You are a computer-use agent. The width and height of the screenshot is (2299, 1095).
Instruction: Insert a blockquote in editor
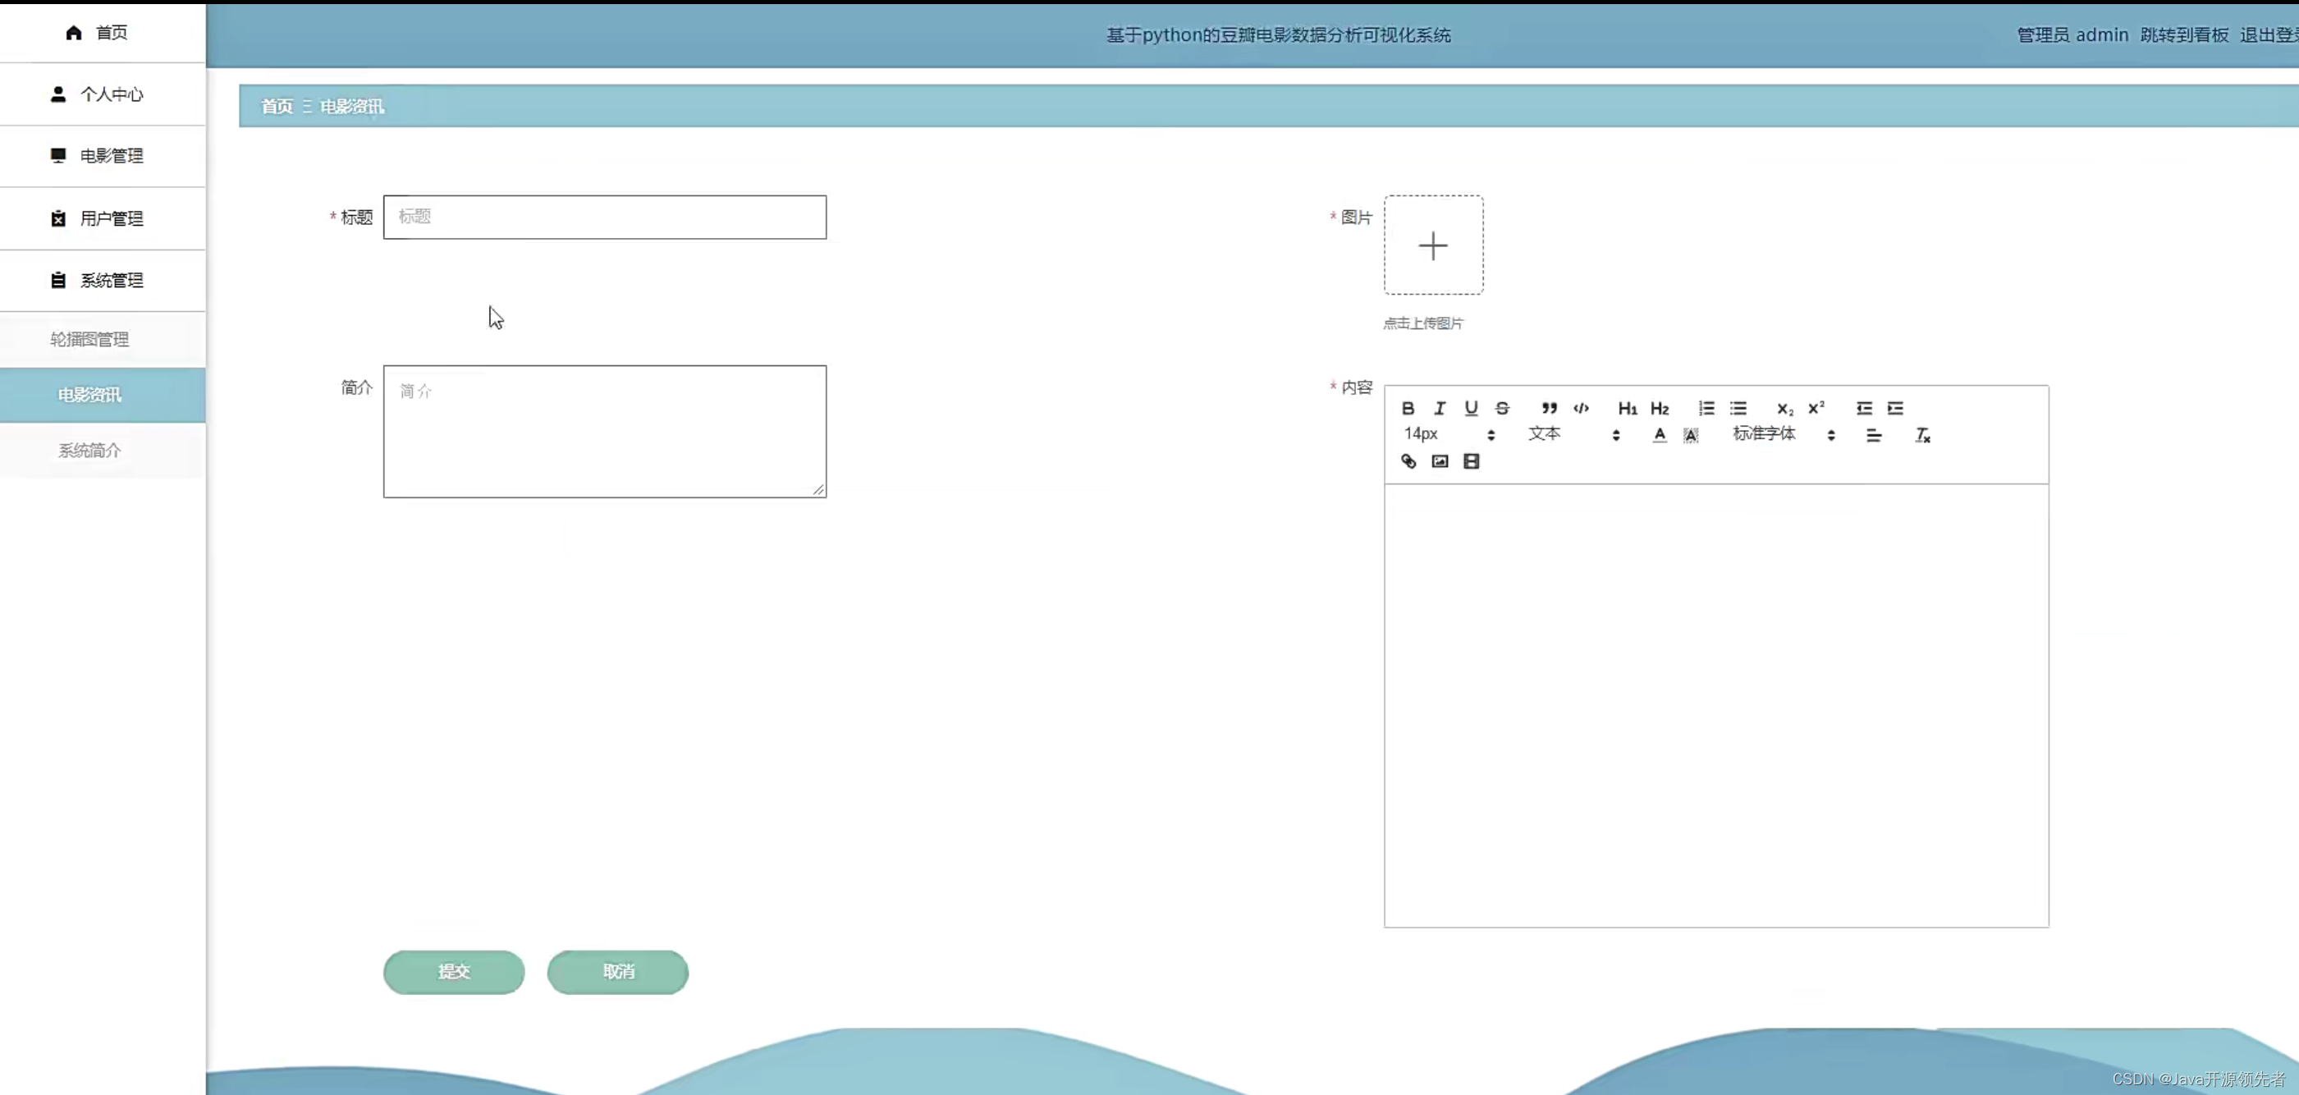pyautogui.click(x=1550, y=408)
